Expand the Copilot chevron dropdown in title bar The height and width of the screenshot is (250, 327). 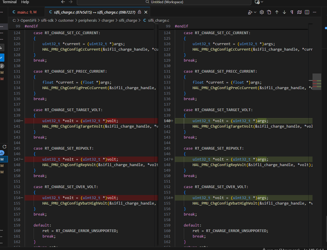click(262, 2)
